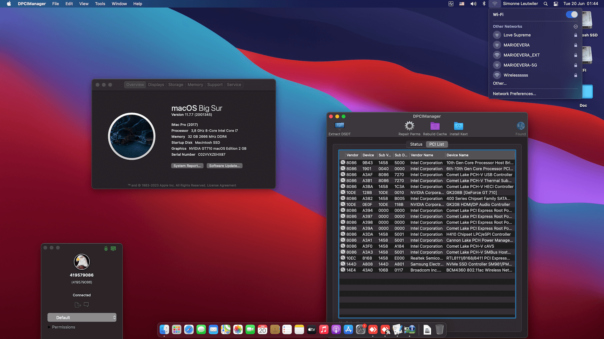
Task: Click the magnifier icon on the BCM4360 wireless row
Action: (343, 270)
